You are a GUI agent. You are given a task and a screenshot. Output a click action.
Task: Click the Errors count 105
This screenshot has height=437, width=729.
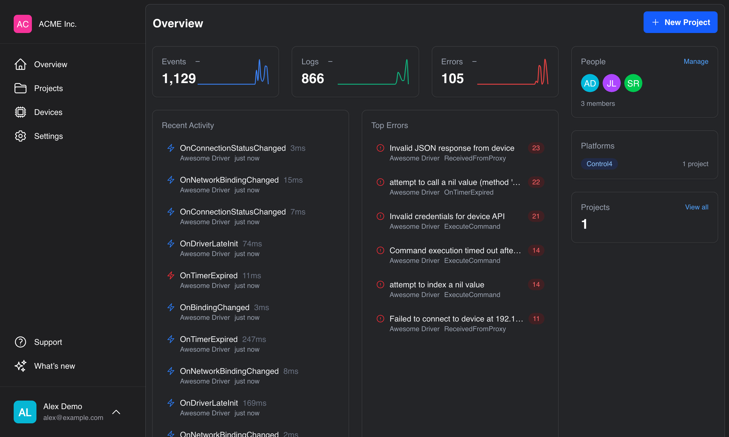tap(452, 78)
